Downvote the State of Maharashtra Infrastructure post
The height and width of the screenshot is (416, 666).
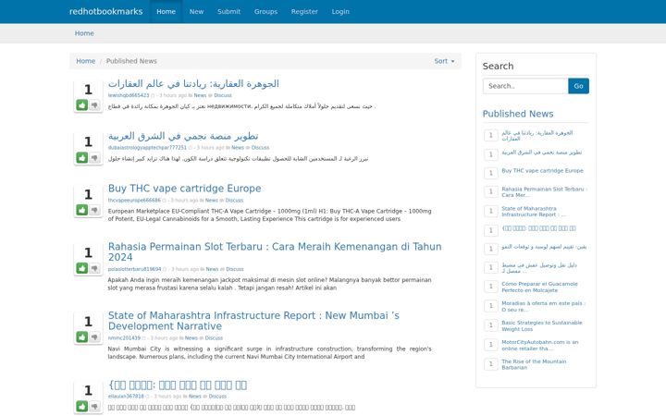coord(94,337)
